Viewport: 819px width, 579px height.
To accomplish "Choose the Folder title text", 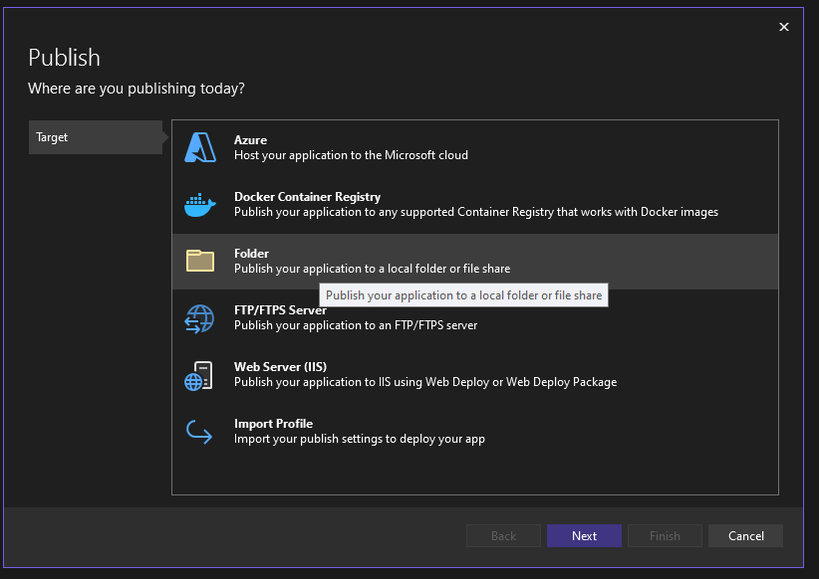I will click(251, 254).
